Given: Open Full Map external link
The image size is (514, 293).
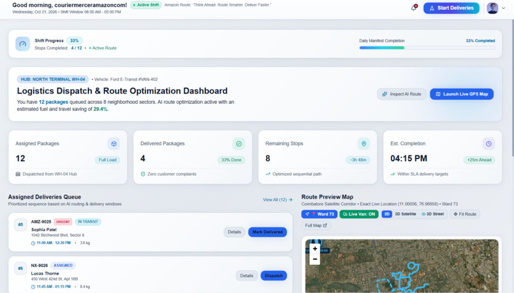Looking at the screenshot, I should pos(316,225).
